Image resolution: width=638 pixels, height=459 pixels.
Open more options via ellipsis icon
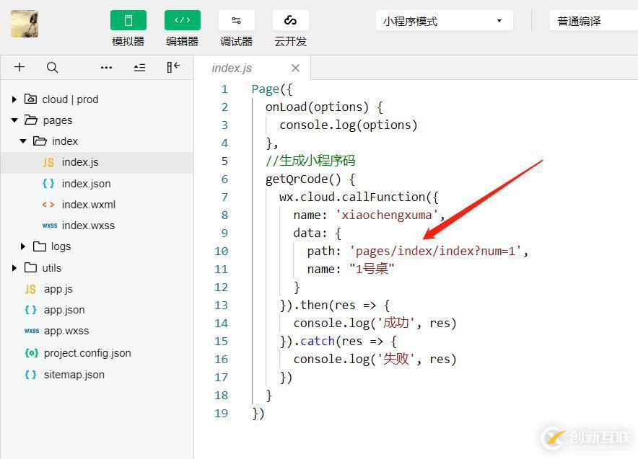(x=106, y=67)
